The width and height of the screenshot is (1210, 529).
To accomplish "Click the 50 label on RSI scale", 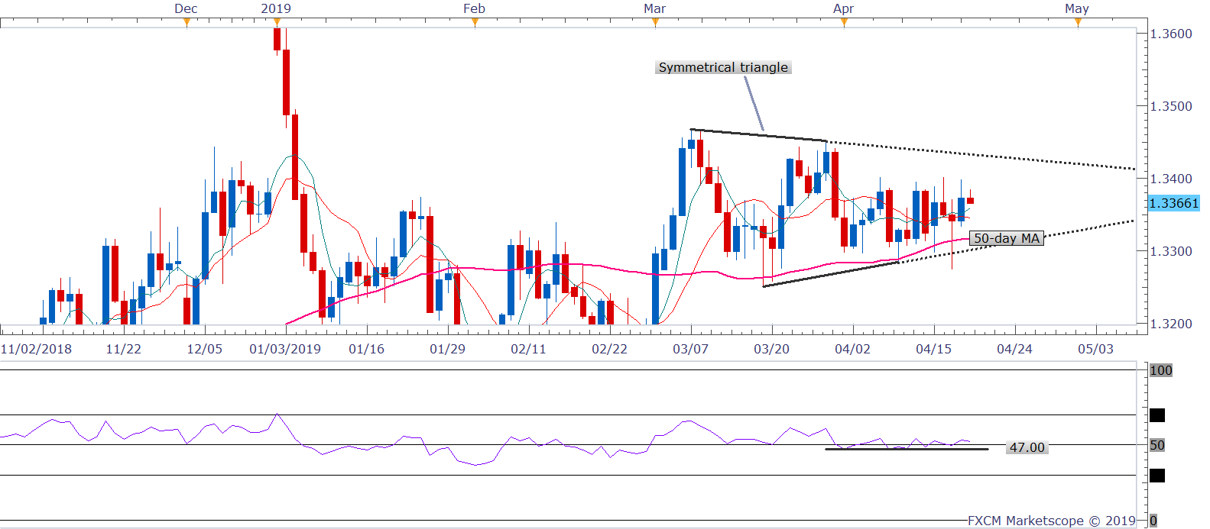I will (1157, 445).
